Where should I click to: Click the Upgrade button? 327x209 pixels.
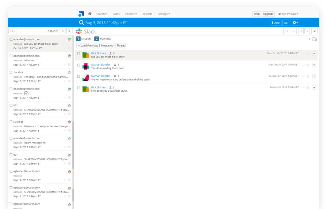pyautogui.click(x=268, y=14)
